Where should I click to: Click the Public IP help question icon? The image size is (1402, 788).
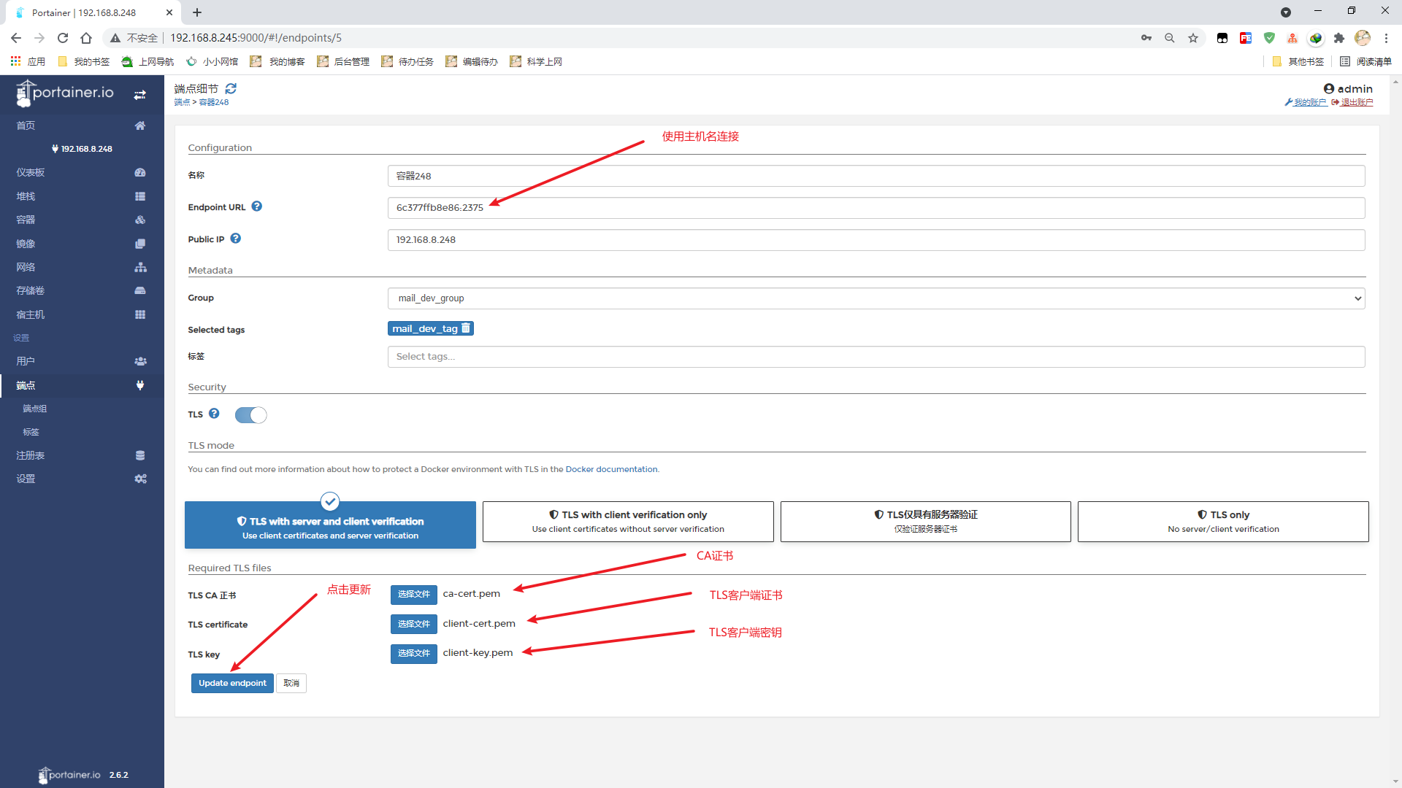(235, 239)
